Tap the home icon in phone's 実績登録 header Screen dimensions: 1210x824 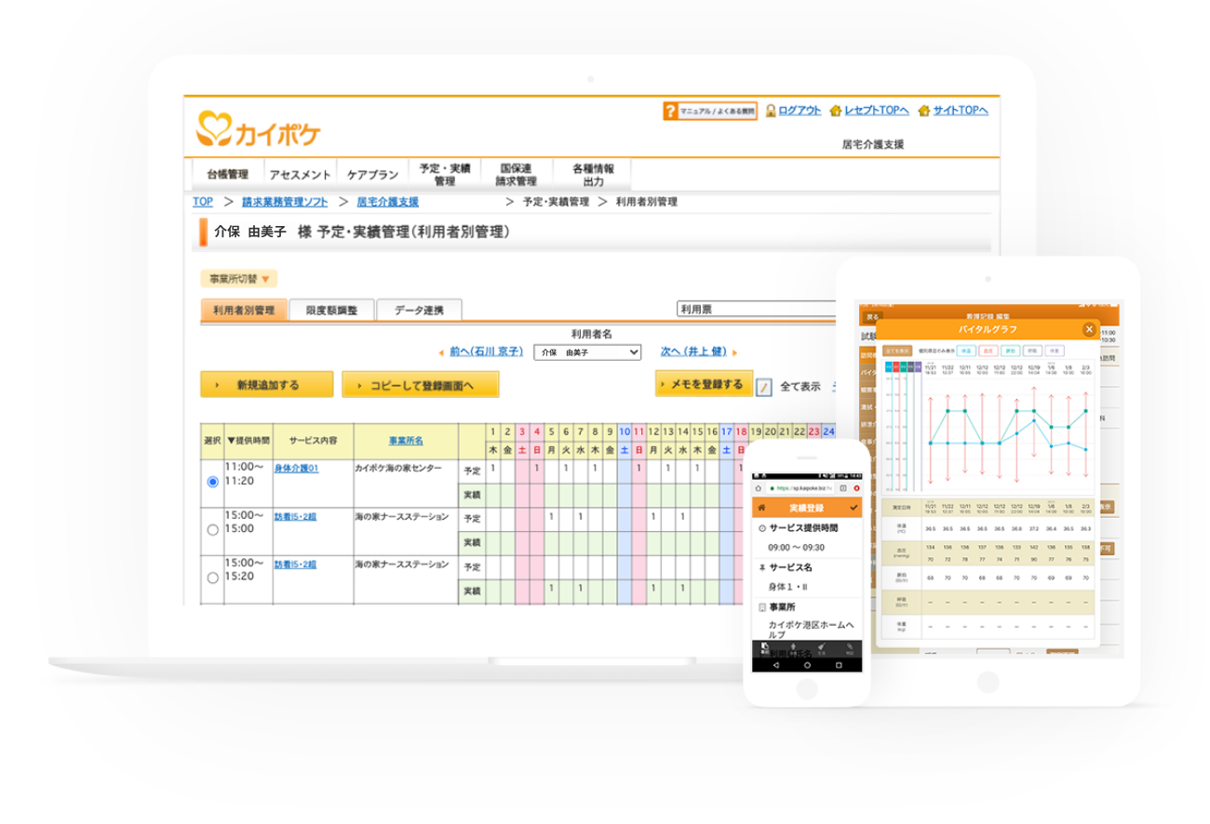click(761, 508)
